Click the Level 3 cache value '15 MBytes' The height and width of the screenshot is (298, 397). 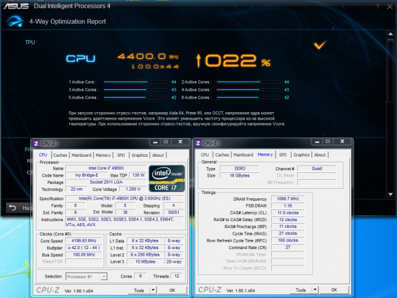145,261
